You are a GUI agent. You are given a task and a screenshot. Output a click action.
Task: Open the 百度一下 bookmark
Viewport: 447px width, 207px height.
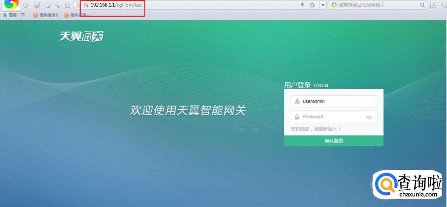[x=14, y=15]
